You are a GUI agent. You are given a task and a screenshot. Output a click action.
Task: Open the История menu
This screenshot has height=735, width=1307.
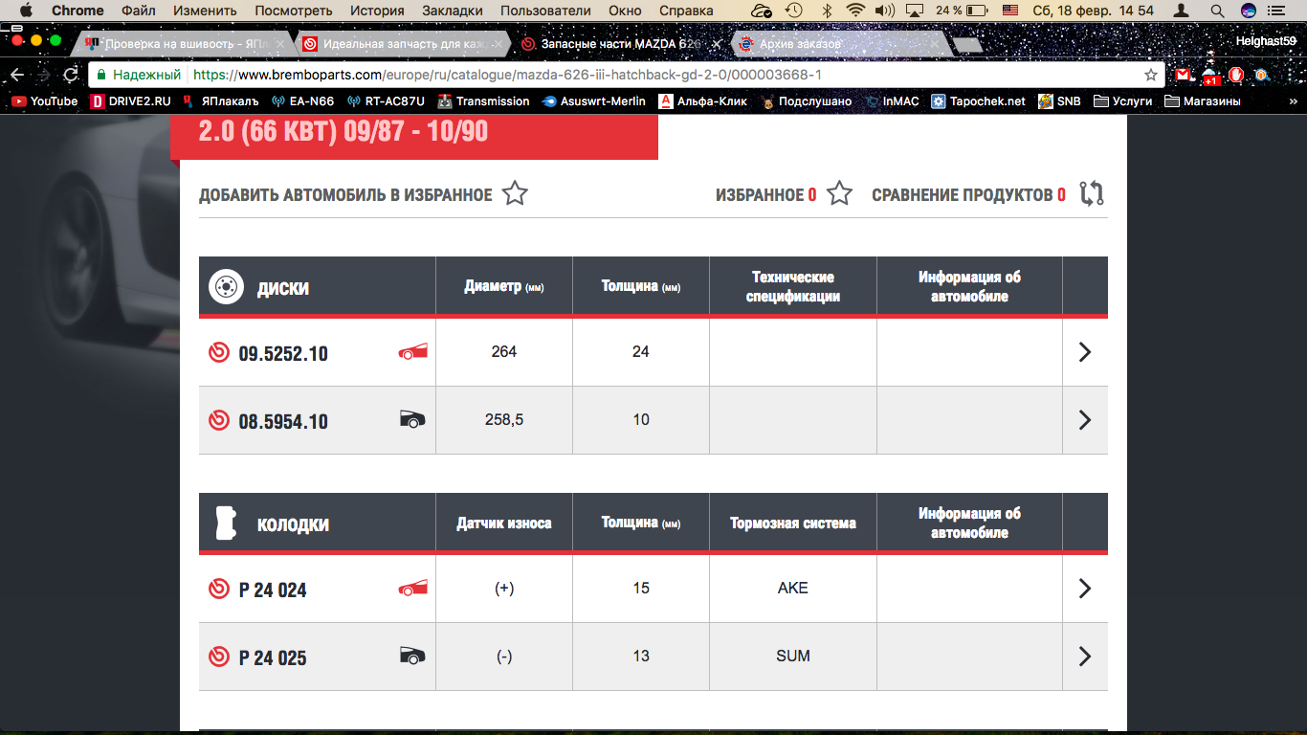tap(377, 11)
